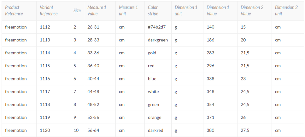This screenshot has height=137, width=305.
Task: Select measure value 26-31 cell
Action: click(x=93, y=27)
